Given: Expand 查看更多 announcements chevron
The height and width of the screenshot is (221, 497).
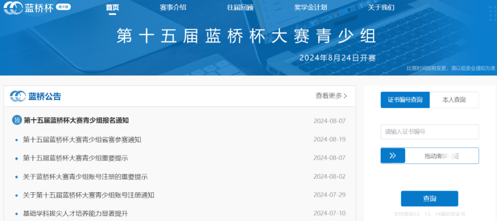Looking at the screenshot, I should (345, 96).
